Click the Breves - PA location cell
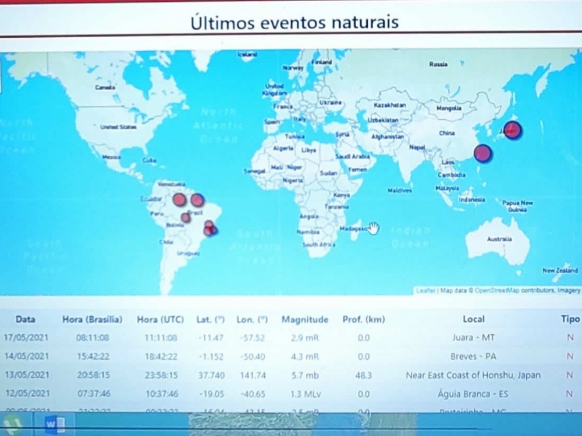582x436 pixels. click(x=473, y=356)
